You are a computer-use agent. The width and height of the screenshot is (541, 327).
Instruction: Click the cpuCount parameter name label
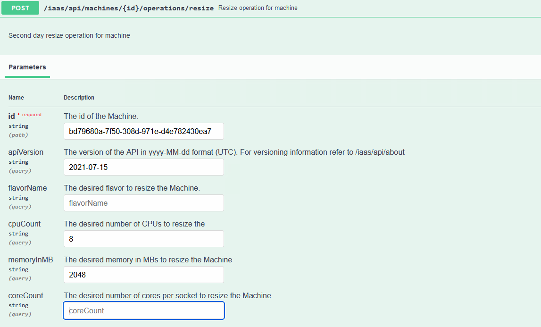tap(25, 224)
